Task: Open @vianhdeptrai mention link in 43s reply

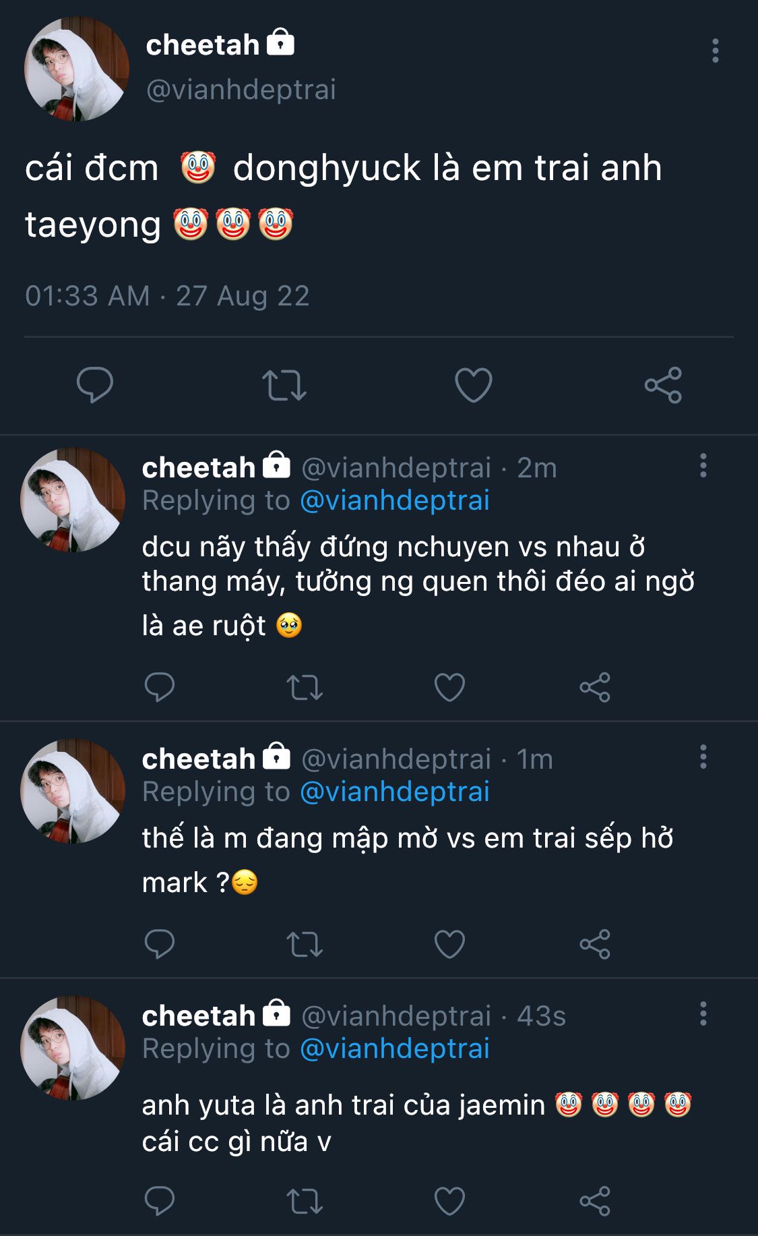Action: point(394,1049)
